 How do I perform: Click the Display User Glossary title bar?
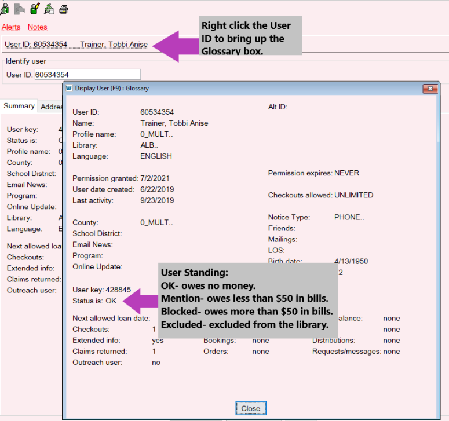point(232,89)
